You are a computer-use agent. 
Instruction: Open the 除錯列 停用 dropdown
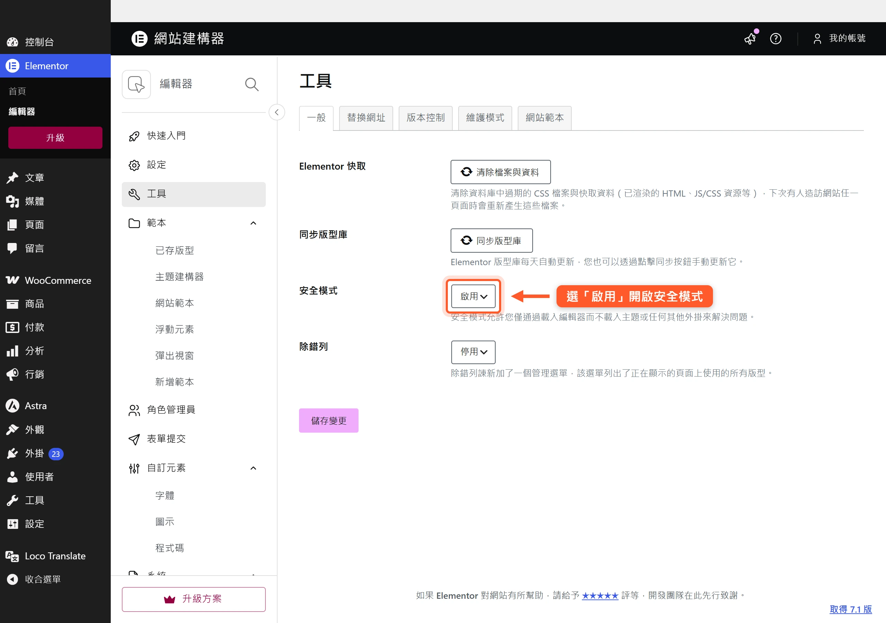click(x=473, y=352)
